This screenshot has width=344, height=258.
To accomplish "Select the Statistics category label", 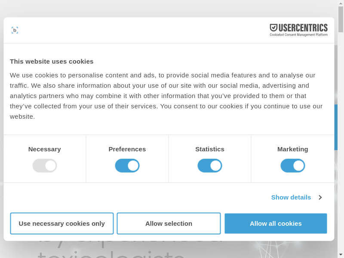I will point(210,149).
